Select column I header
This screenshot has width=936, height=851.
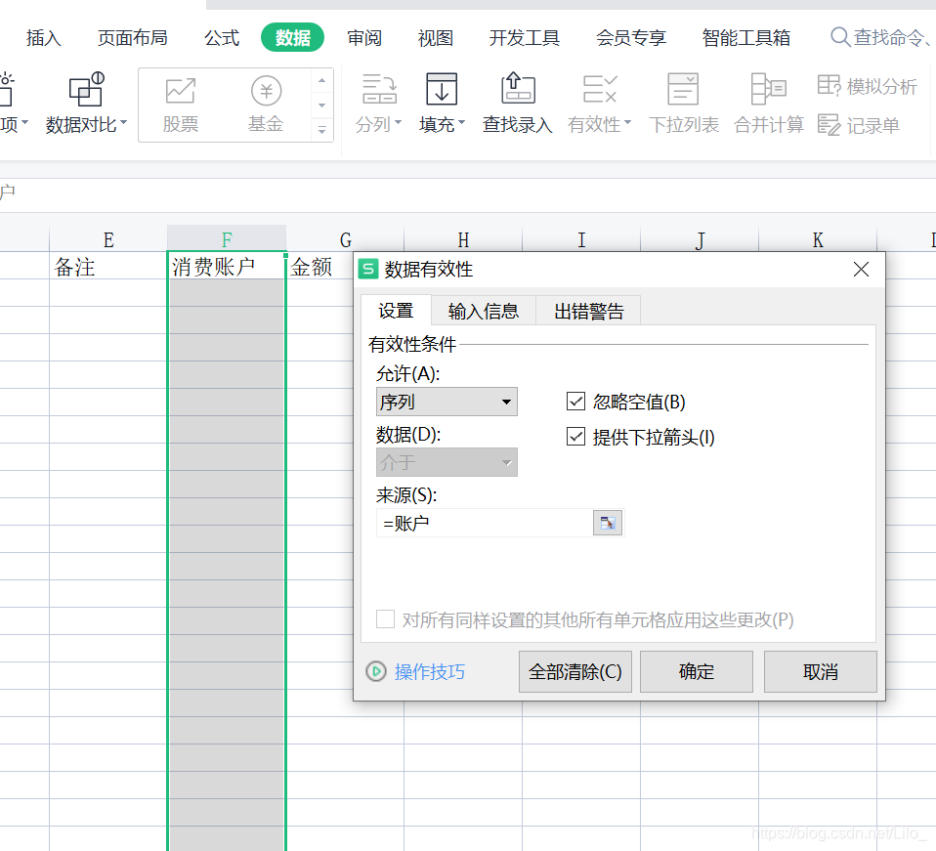point(581,238)
